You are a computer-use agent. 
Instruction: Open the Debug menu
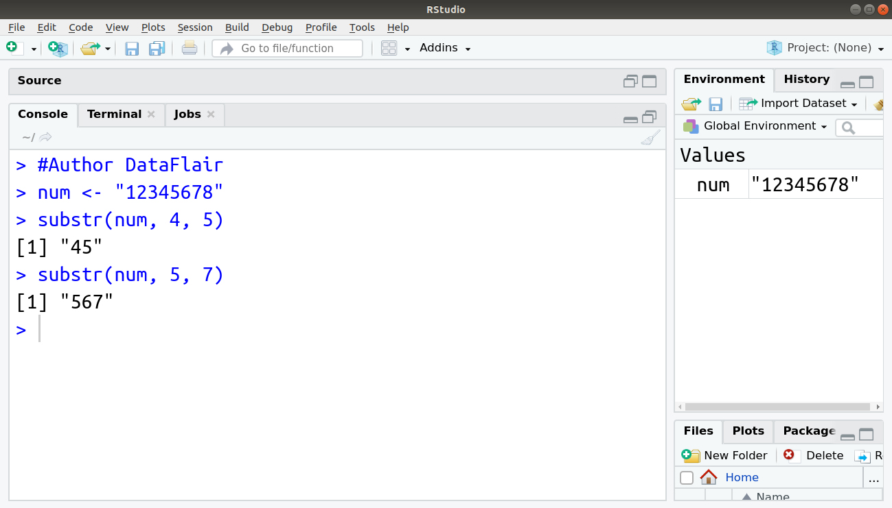pos(277,27)
